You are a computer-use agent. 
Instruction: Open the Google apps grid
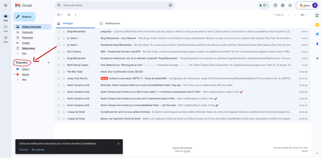(x=290, y=5)
